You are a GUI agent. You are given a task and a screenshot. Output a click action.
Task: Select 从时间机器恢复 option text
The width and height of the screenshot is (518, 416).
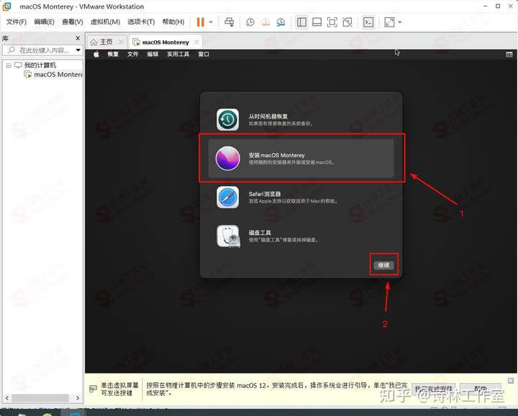[x=268, y=116]
